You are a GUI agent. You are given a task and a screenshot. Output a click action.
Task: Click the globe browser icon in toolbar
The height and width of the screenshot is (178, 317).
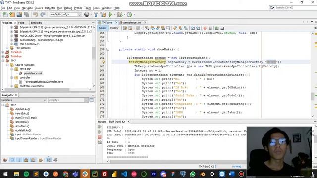87,14
